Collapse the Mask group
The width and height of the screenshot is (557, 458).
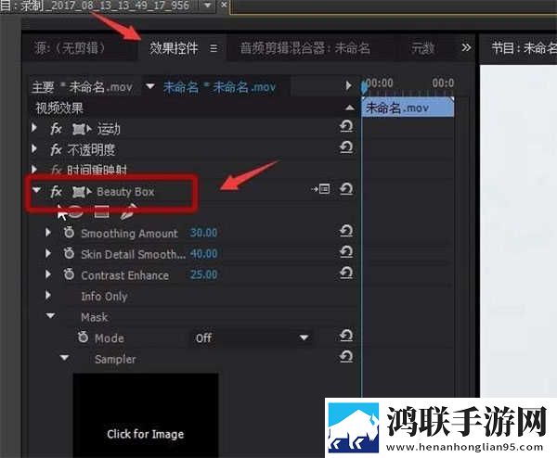pos(50,315)
